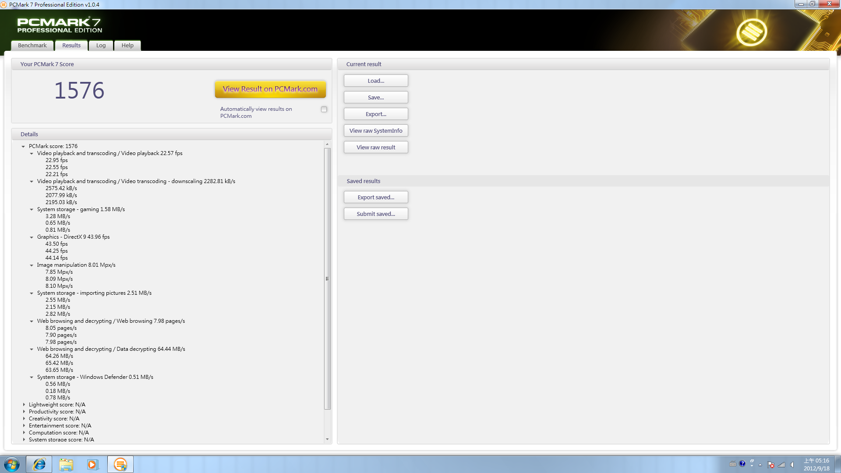
Task: Enable automatically view results on PCMark.com
Action: (324, 109)
